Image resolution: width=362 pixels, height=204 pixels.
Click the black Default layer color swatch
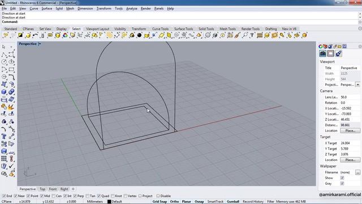[x=109, y=202]
